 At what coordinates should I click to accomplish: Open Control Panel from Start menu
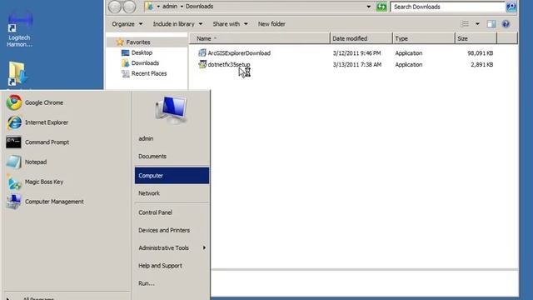click(155, 212)
